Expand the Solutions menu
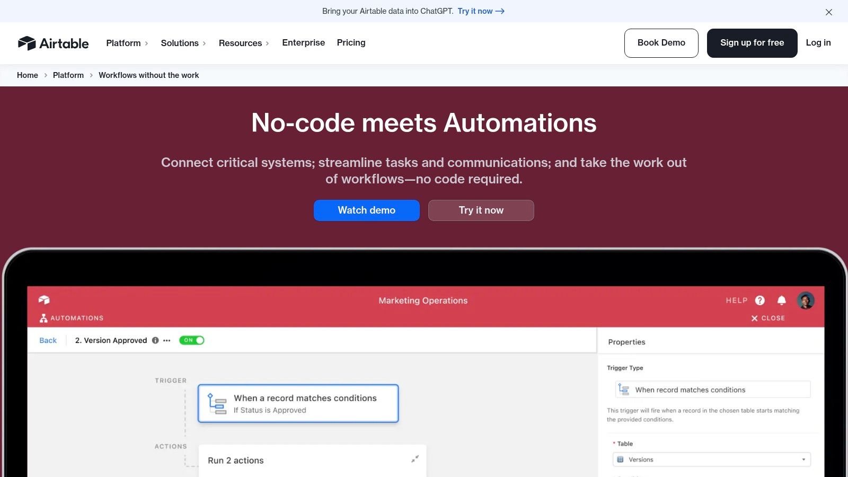This screenshot has height=477, width=848. (x=183, y=43)
